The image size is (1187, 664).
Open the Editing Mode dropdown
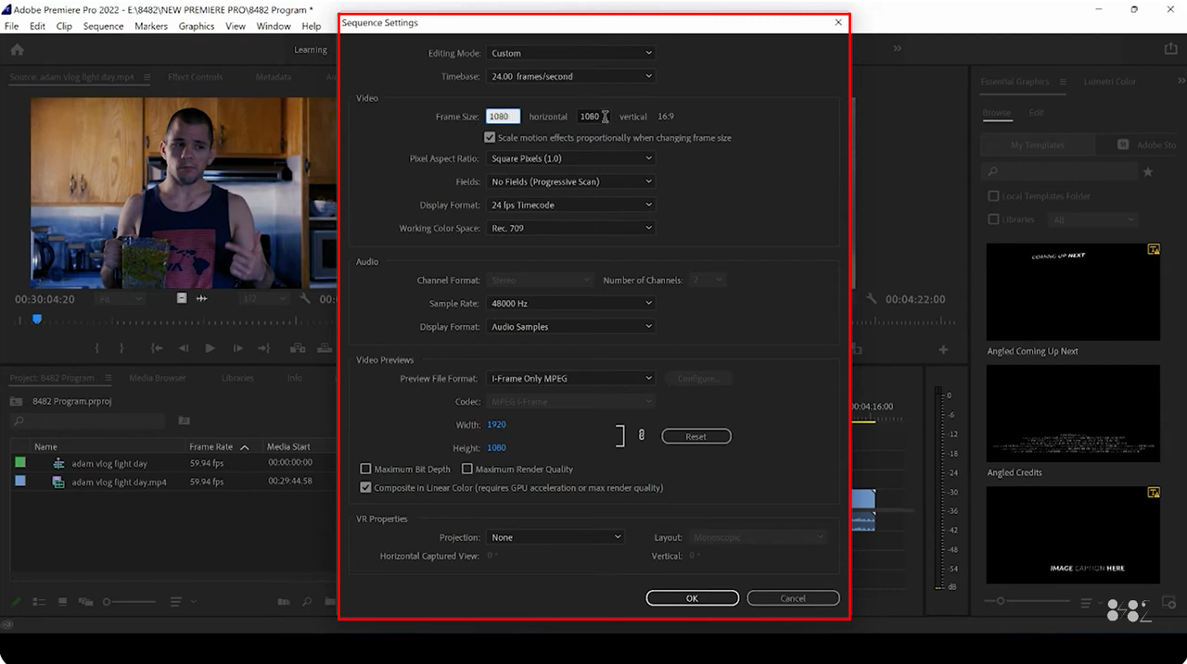point(570,53)
